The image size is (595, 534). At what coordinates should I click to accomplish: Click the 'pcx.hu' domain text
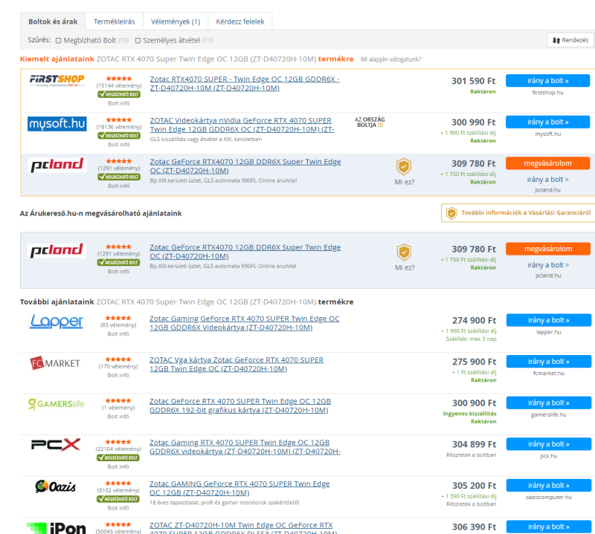pos(549,456)
